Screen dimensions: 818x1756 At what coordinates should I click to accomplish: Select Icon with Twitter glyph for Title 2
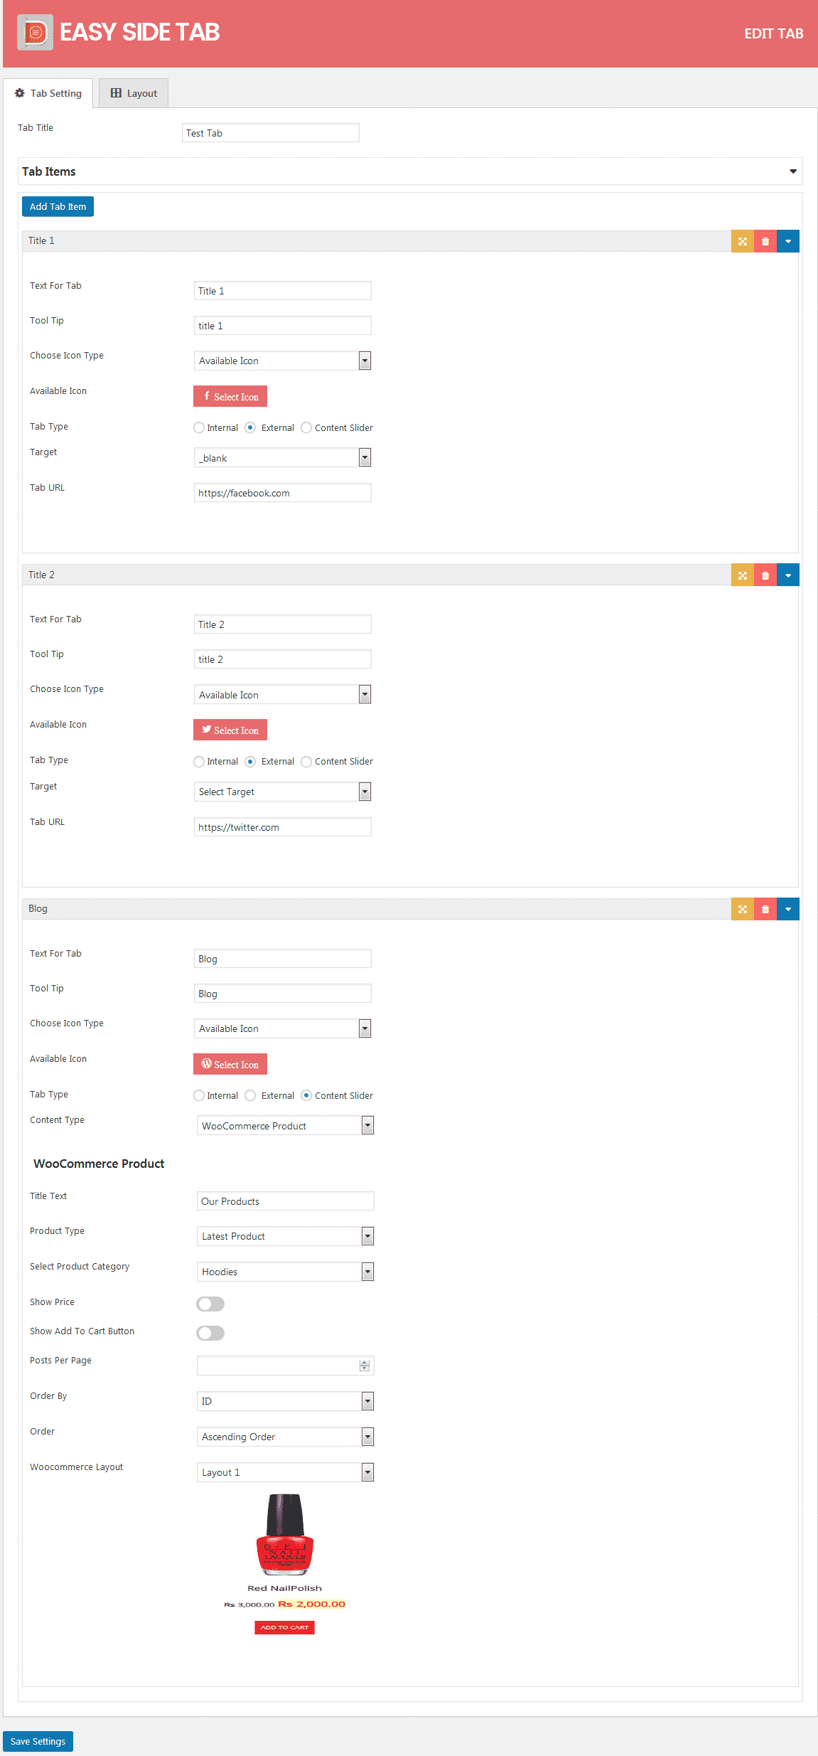tap(230, 730)
